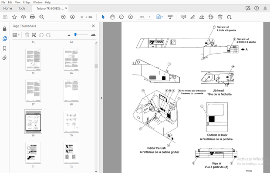Switch to the Tools tab

22,8
